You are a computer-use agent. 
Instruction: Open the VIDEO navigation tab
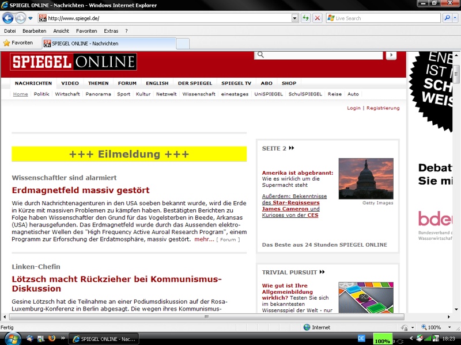pos(70,83)
